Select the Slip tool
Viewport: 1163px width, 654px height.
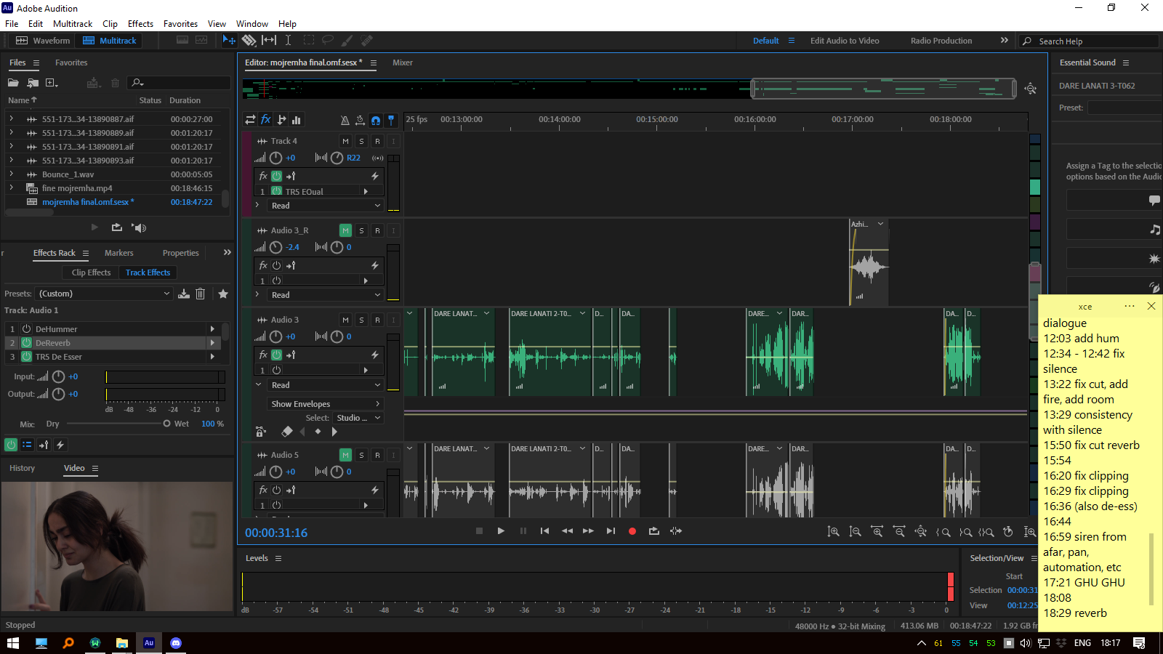pos(269,41)
